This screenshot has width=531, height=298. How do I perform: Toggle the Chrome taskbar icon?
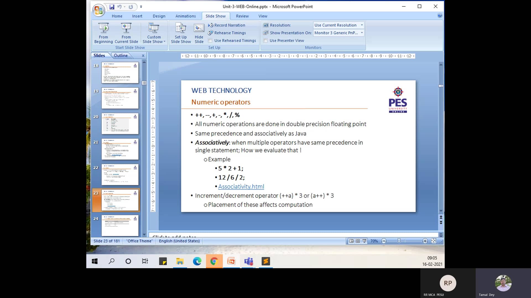(214, 261)
